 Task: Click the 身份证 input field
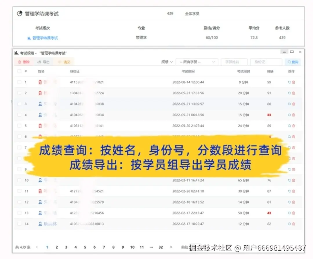pos(266,62)
